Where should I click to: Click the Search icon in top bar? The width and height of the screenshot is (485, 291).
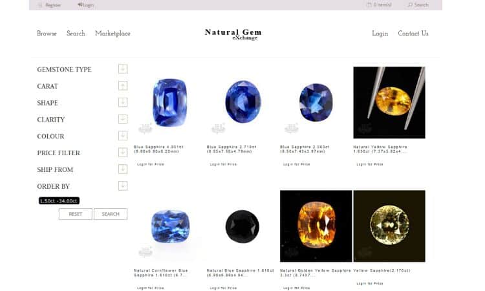point(410,5)
